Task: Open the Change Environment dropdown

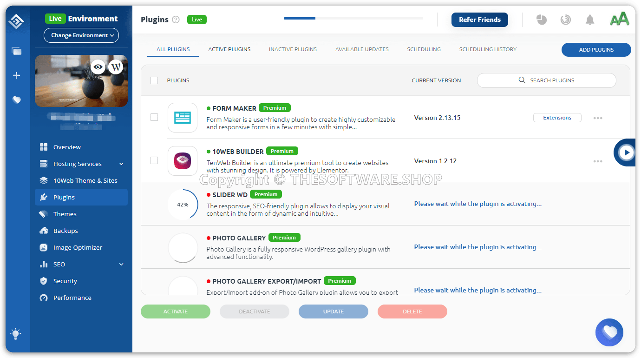Action: point(81,35)
